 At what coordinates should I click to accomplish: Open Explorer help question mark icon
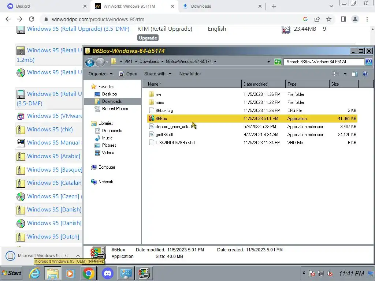(365, 74)
